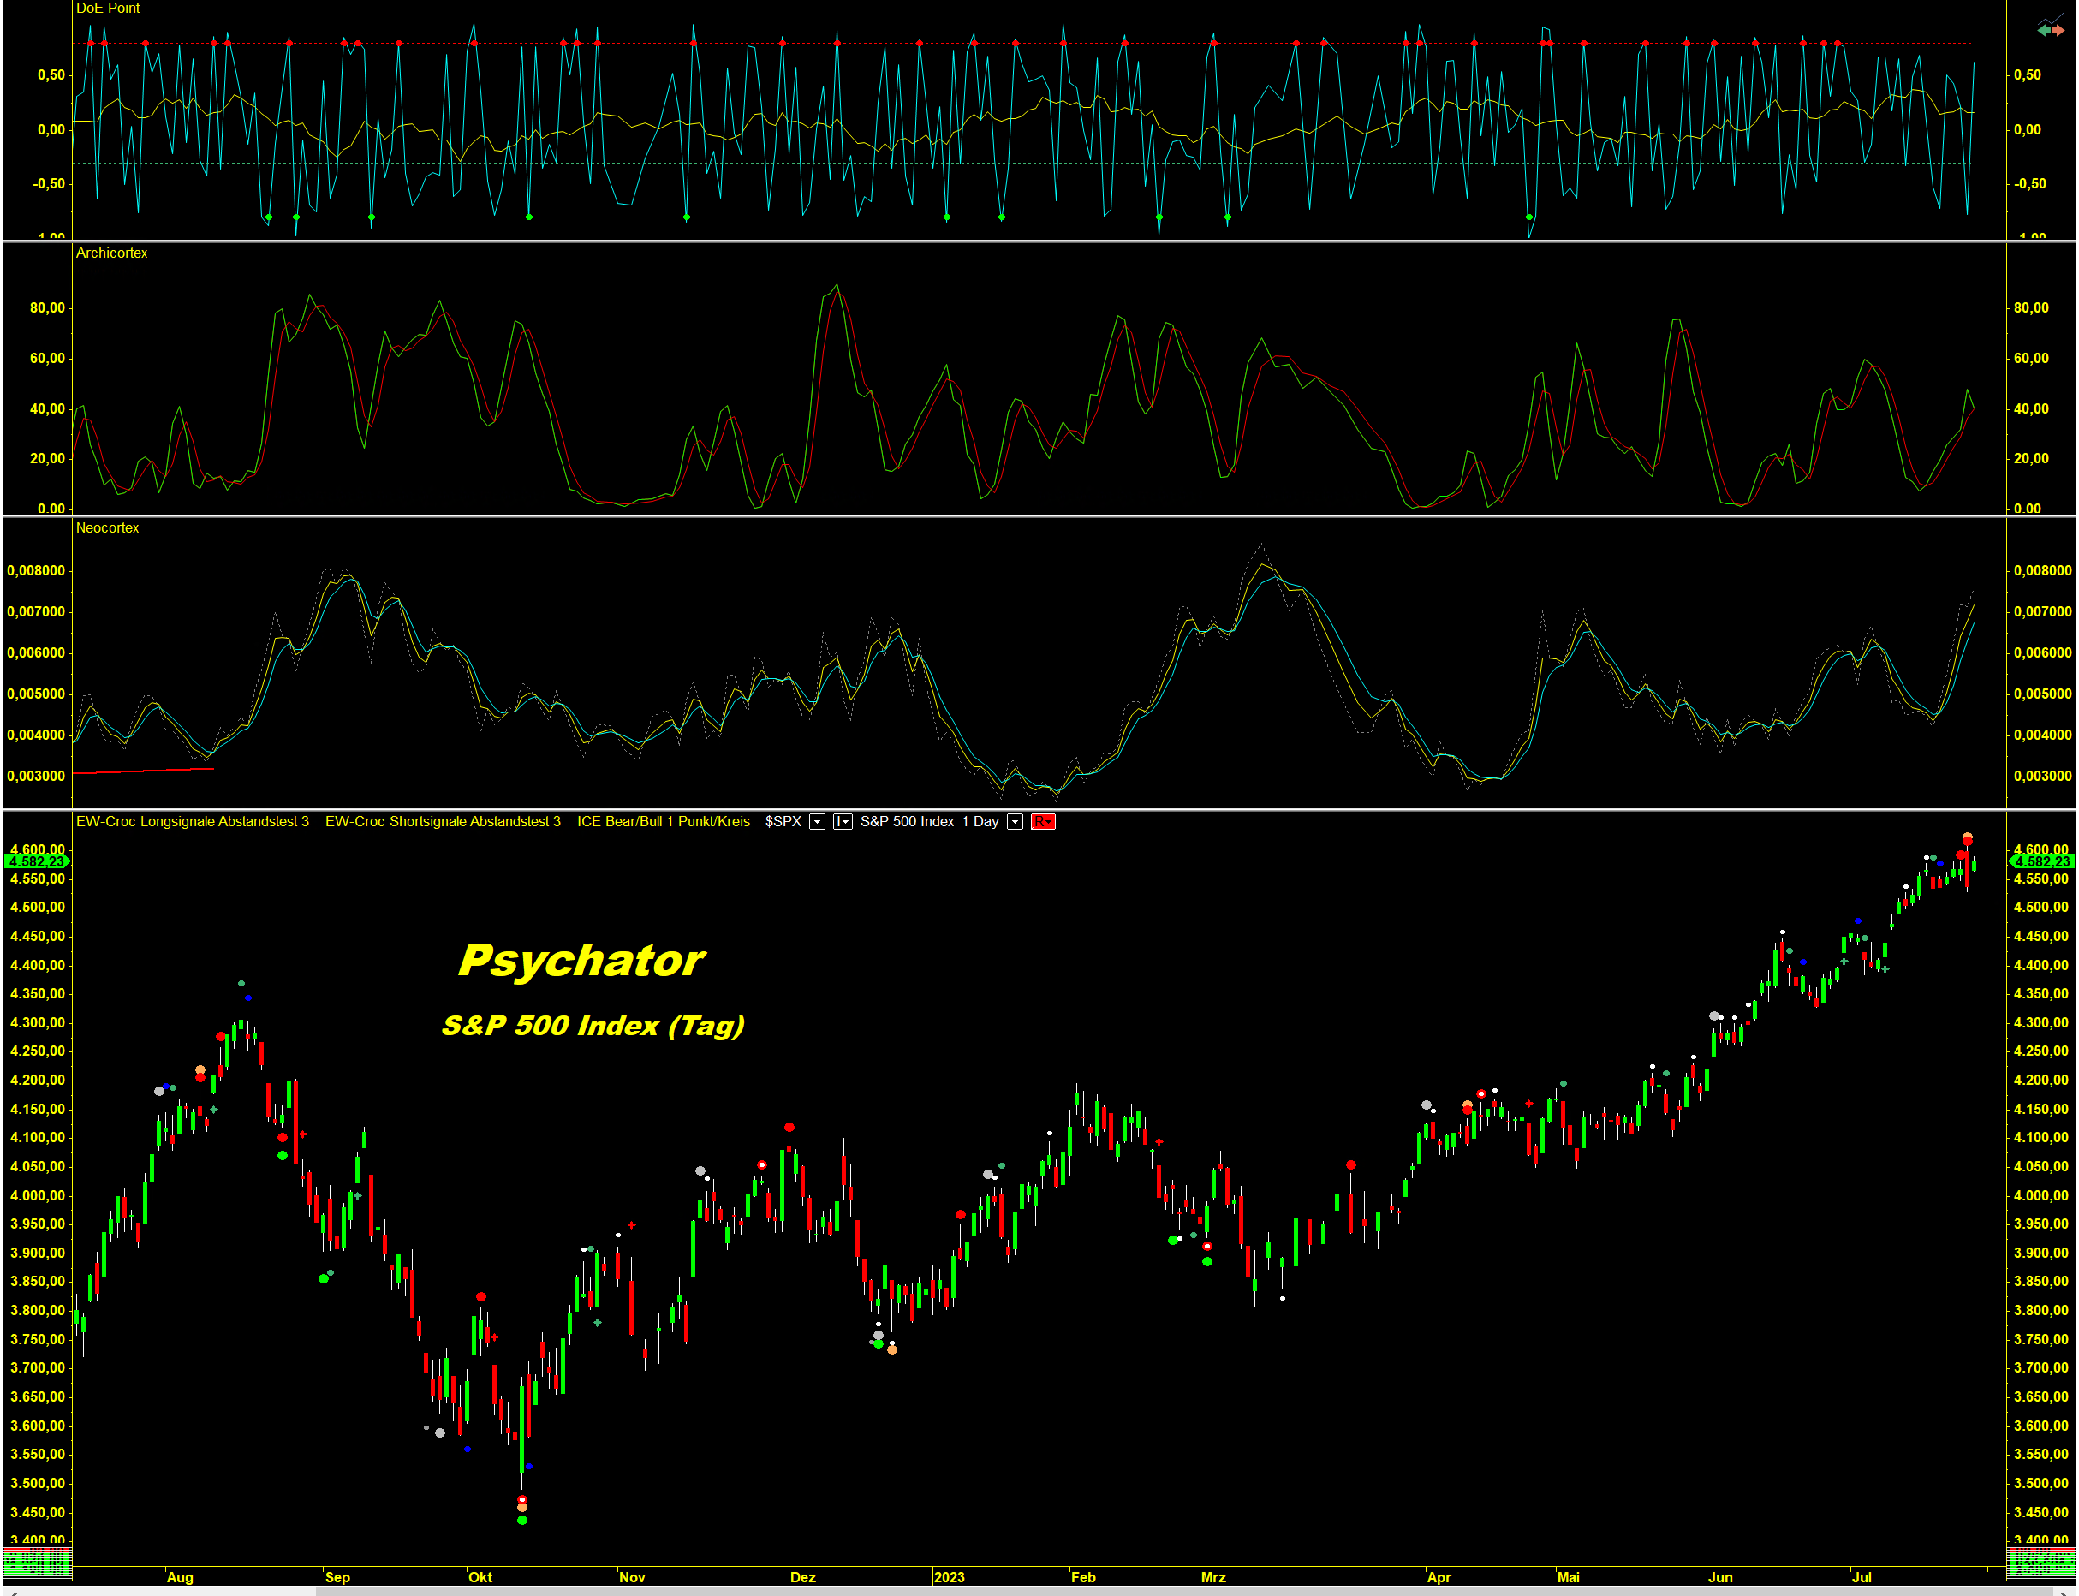
Task: Click the Archicortex panel title
Action: point(111,253)
